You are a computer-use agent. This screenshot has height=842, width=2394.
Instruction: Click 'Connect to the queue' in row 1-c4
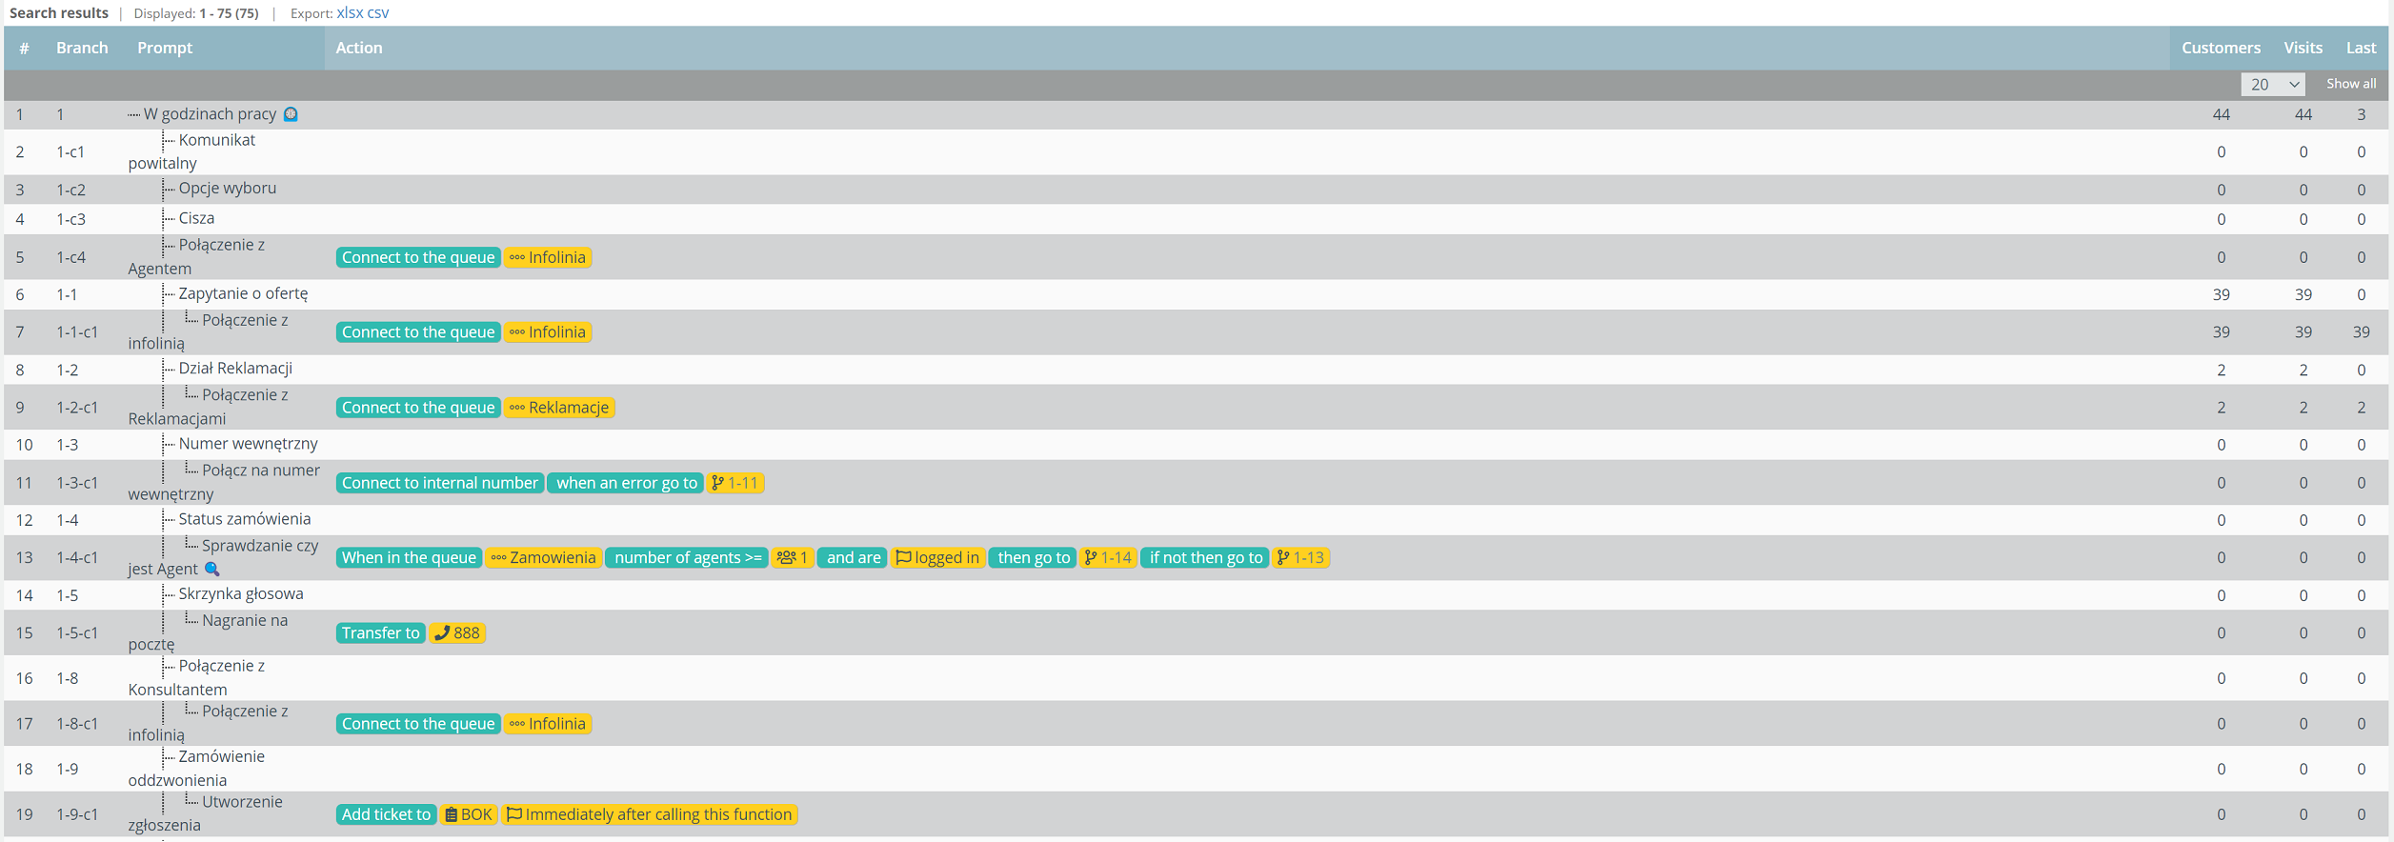click(418, 257)
